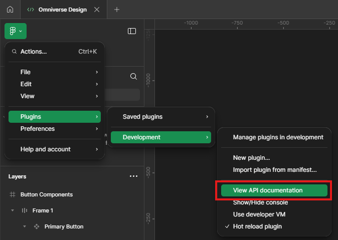The width and height of the screenshot is (338, 240).
Task: Choose Import plugin from manifest...
Action: 274,170
